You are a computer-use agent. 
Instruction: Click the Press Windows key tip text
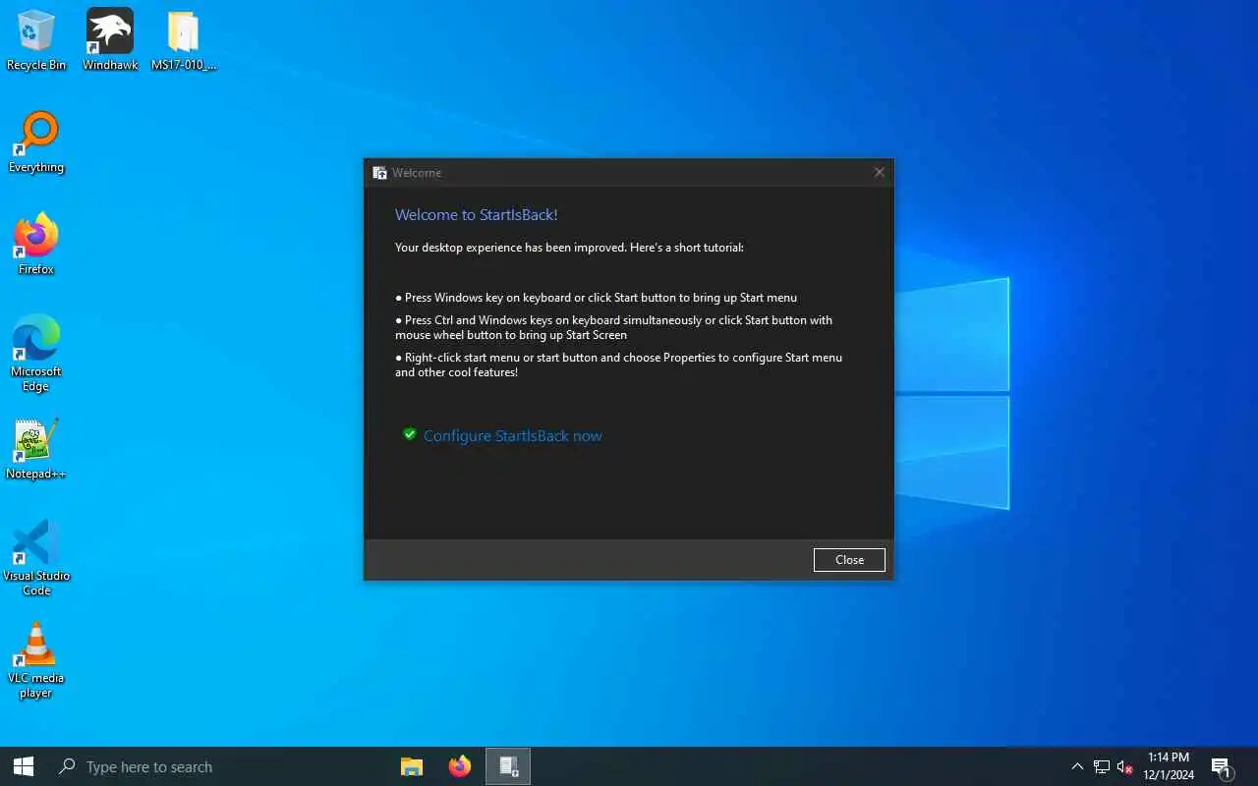(597, 298)
